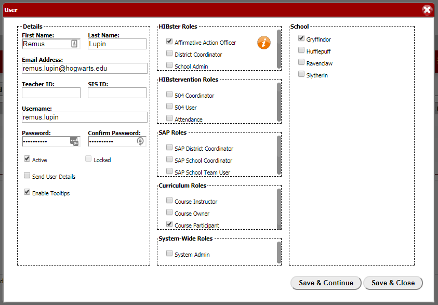
Task: Select the Hufflepuff school checkbox
Action: (x=301, y=50)
